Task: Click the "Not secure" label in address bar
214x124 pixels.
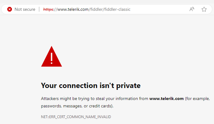Action: point(25,9)
